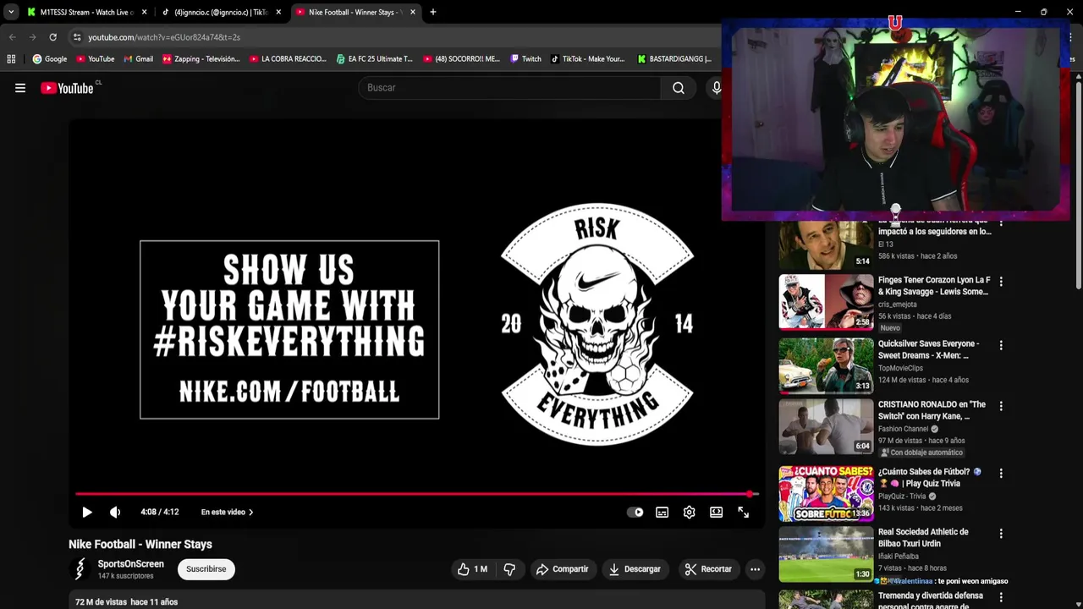Open (48) SOCORRO!! ME... bookmark

(x=461, y=59)
